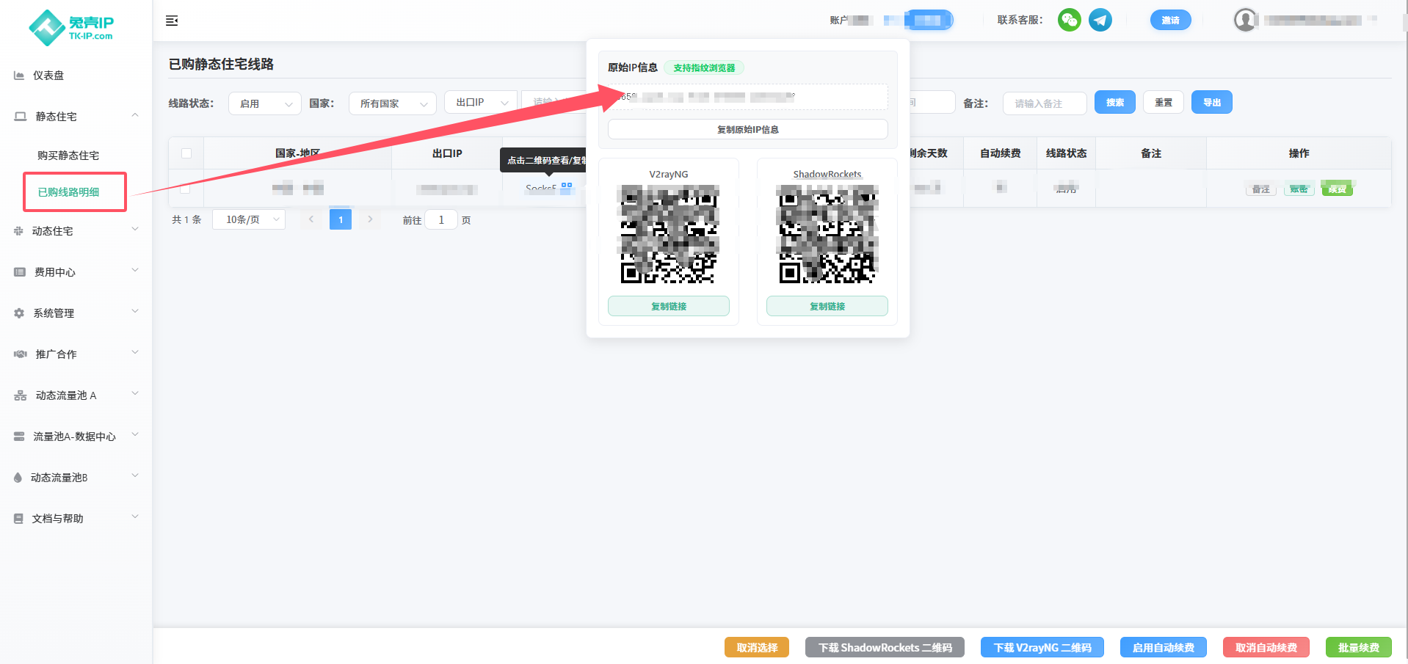Expand the 动态流量池B menu section
Image resolution: width=1408 pixels, height=664 pixels.
[x=135, y=476]
